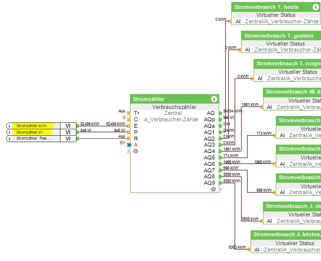Select the E input of Stromzähler
Viewport: 321px width, 261px height.
pos(136,126)
